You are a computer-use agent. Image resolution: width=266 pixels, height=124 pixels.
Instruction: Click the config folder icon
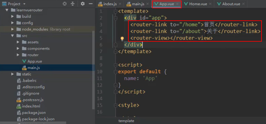pyautogui.click(x=19, y=23)
